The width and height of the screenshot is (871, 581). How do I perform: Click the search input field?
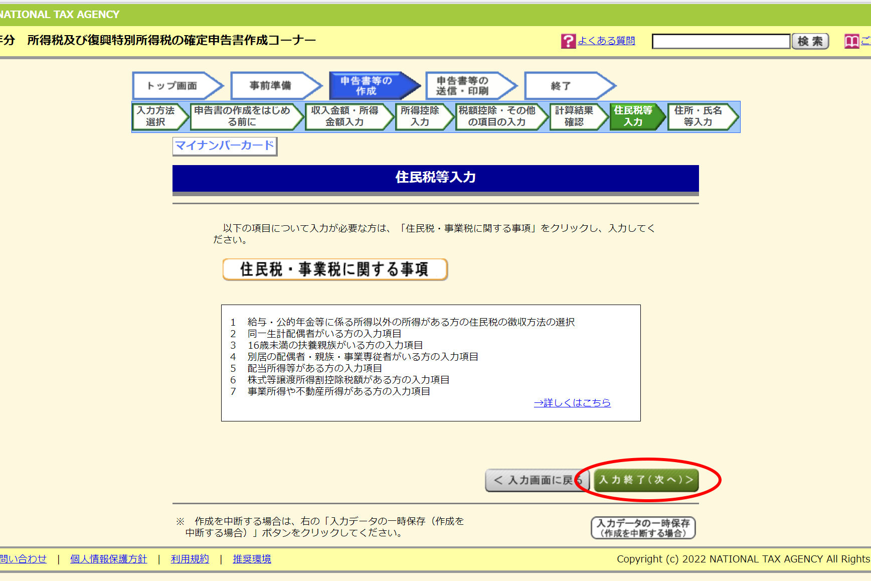[721, 41]
